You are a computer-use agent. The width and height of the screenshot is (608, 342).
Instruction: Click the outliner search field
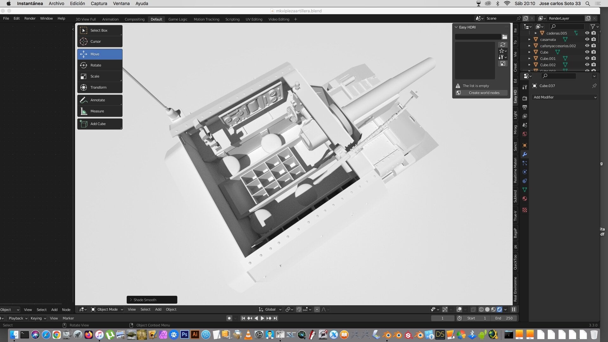567,27
